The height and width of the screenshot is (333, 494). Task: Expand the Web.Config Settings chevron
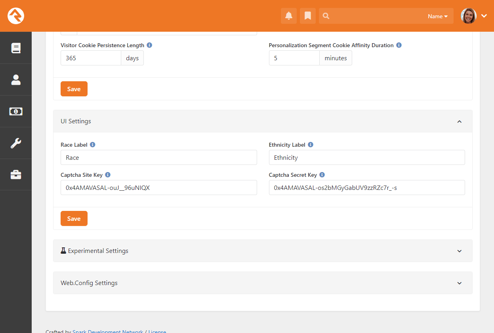[460, 283]
